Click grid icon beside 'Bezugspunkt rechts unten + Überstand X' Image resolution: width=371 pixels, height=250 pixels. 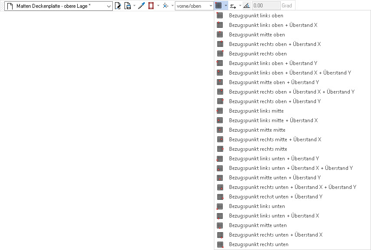click(220, 235)
